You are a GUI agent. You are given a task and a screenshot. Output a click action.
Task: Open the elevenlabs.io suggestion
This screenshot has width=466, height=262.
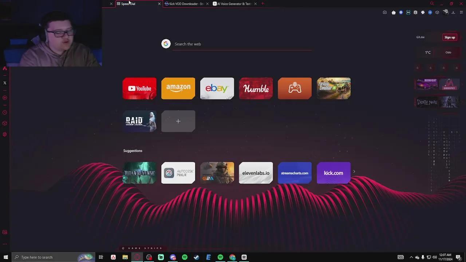pos(256,173)
